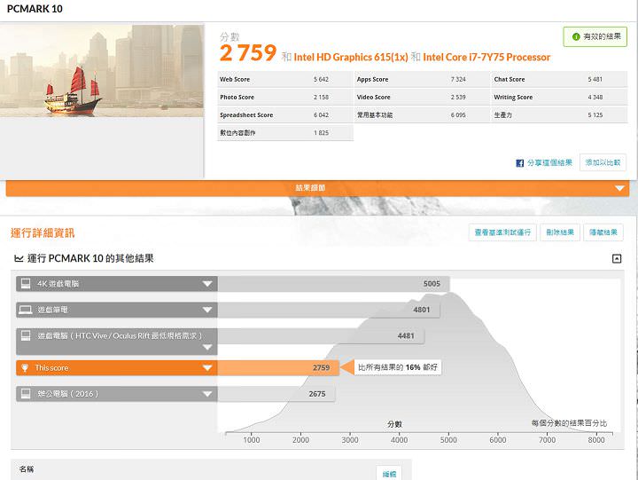The width and height of the screenshot is (638, 480).
Task: Open the Intel HD Graphics 615 link
Action: click(352, 58)
